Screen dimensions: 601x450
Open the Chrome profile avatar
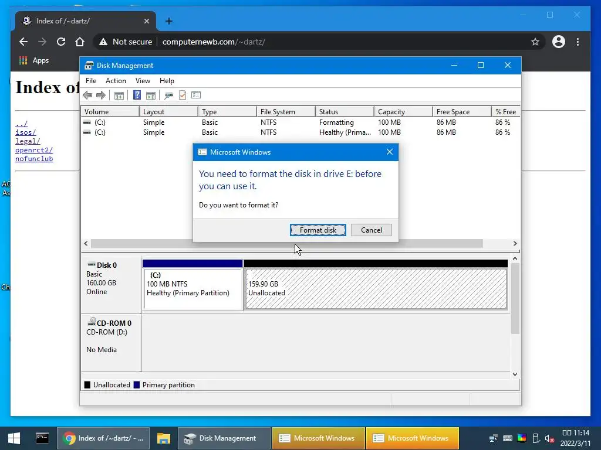[559, 42]
